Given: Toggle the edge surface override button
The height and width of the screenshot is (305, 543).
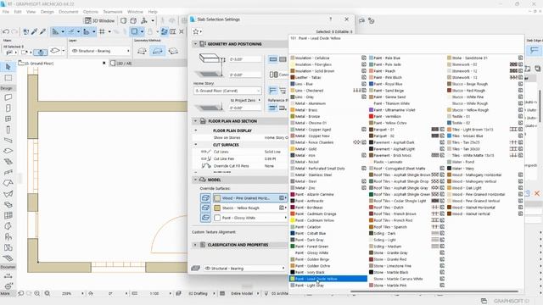Looking at the screenshot, I should pyautogui.click(x=205, y=208).
